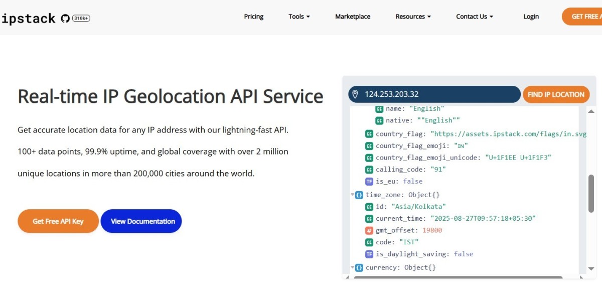Click the string icon beside id
The height and width of the screenshot is (301, 602).
coord(369,207)
